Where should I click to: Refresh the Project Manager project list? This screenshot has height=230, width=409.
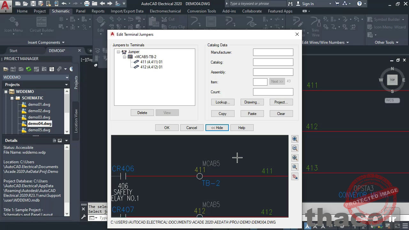29,69
